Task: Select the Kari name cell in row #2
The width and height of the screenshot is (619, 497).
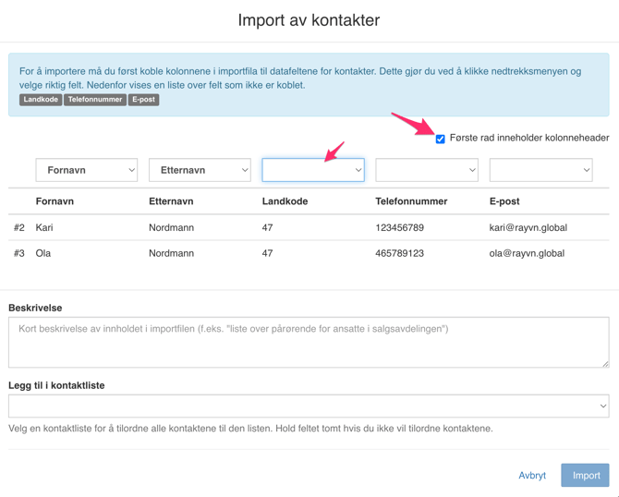Action: point(44,227)
